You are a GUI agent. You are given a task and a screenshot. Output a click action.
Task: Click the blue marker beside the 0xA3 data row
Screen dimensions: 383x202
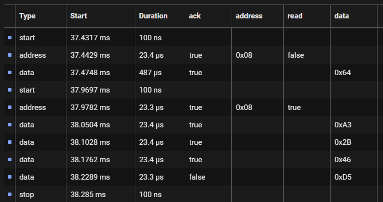click(x=9, y=125)
